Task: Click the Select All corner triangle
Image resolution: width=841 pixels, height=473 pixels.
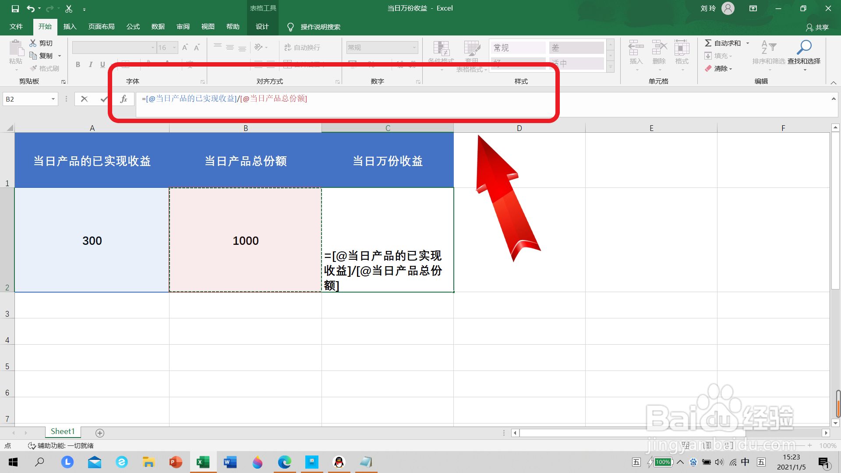Action: pyautogui.click(x=10, y=128)
